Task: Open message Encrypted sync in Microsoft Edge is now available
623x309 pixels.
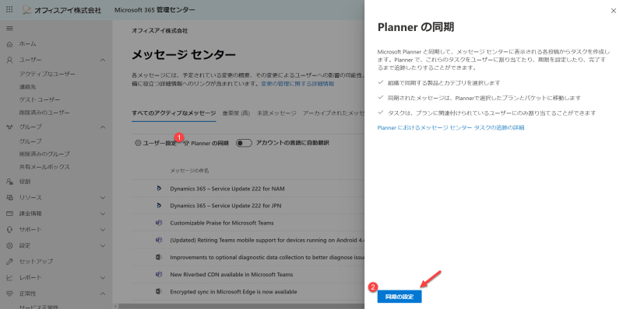Action: [x=234, y=292]
